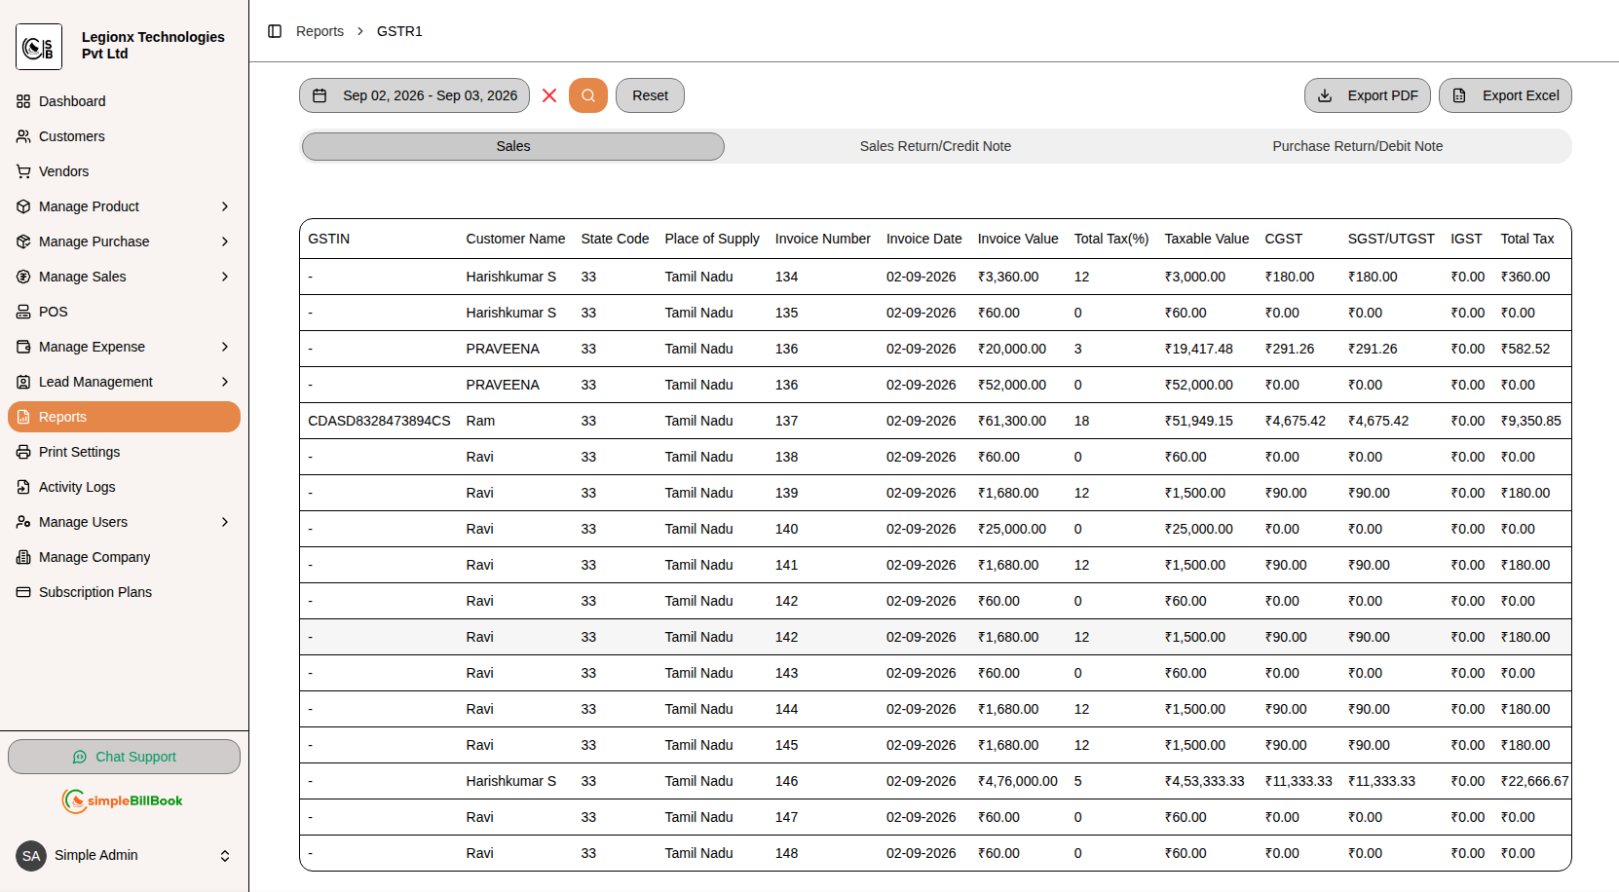Click the Vendors cart icon

pyautogui.click(x=23, y=171)
